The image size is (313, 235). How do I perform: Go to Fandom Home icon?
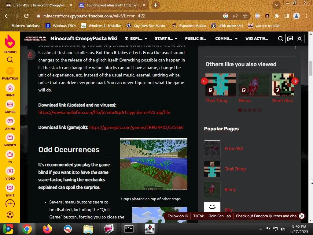10,88
